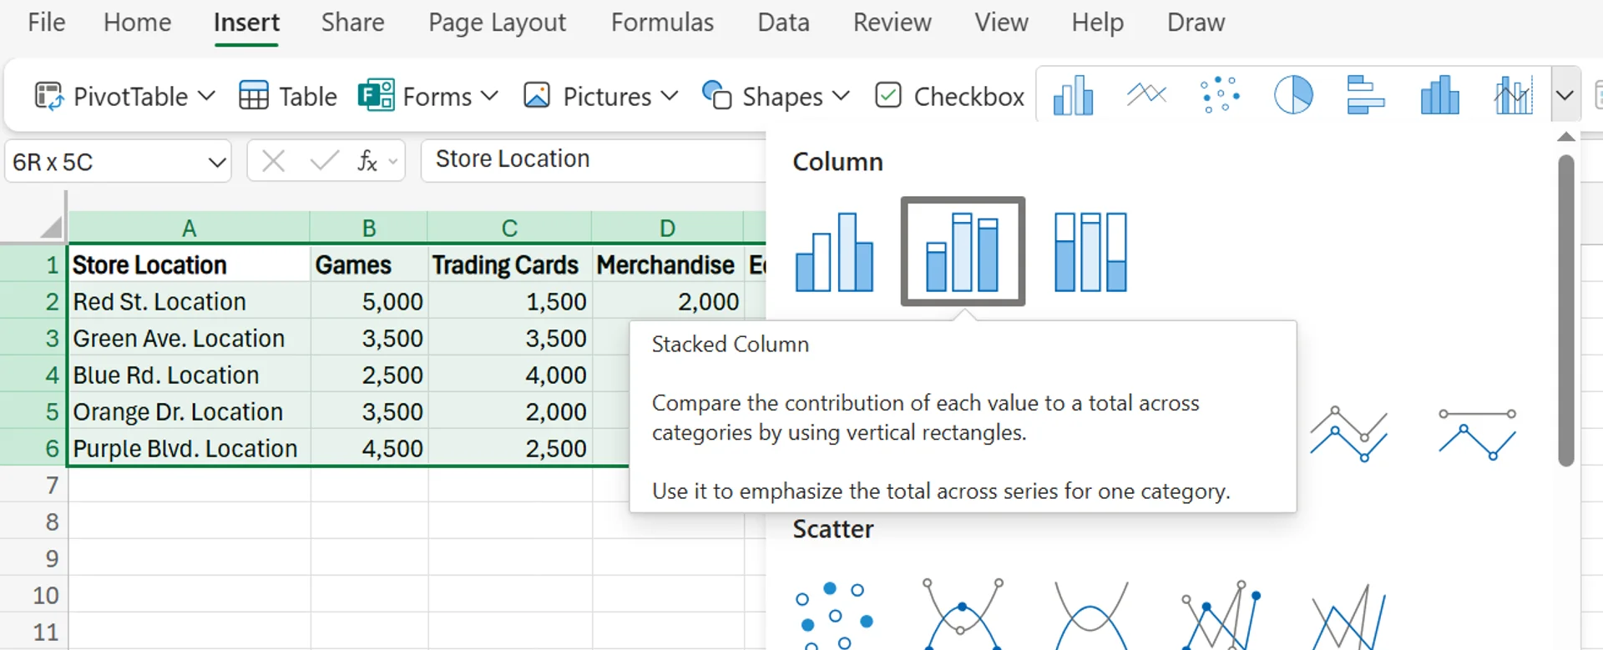
Task: Select the Trading Cards value 4,000 cell
Action: point(510,375)
